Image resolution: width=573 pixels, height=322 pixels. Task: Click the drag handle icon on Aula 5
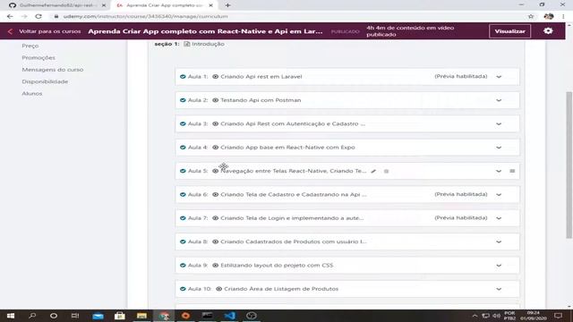[x=512, y=171]
